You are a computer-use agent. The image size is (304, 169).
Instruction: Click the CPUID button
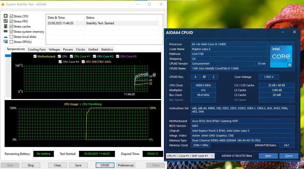[105, 165]
